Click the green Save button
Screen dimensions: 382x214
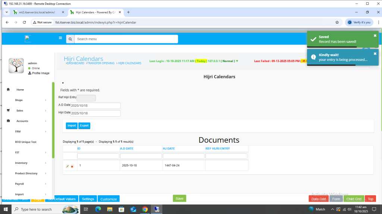pos(179,198)
